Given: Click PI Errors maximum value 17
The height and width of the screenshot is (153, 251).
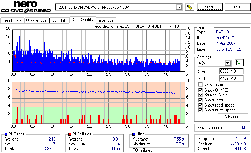Looking at the screenshot, I should click(53, 144).
